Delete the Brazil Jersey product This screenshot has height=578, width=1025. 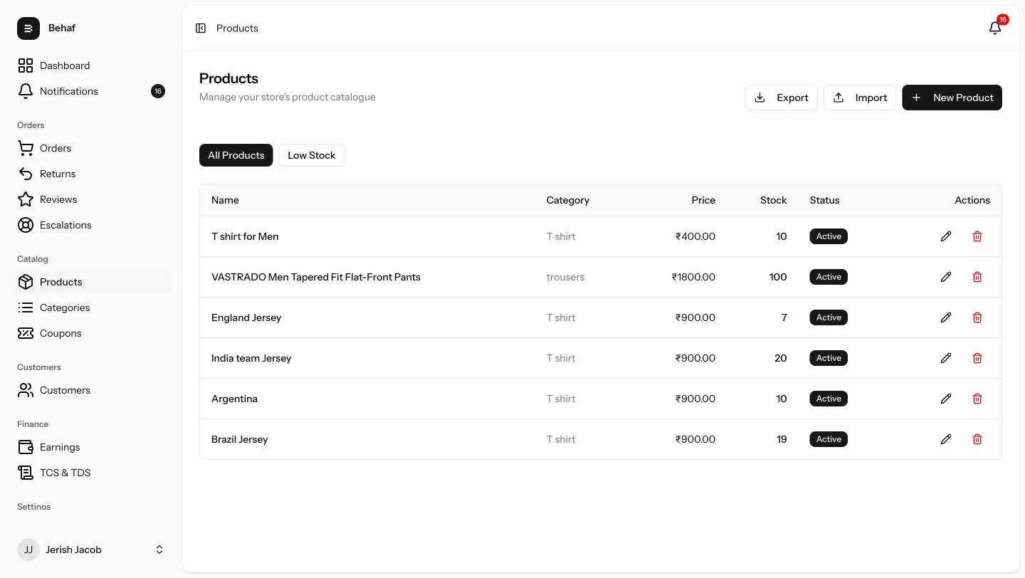click(x=977, y=439)
